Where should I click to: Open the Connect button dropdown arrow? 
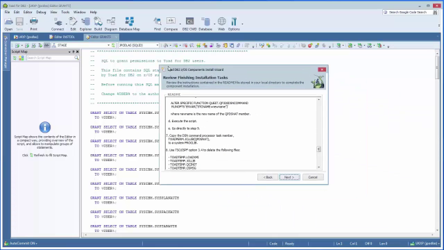coord(67,24)
